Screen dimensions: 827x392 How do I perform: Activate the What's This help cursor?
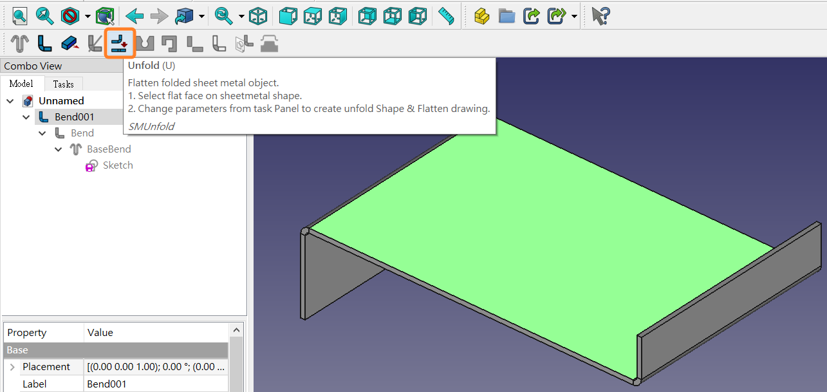click(600, 16)
